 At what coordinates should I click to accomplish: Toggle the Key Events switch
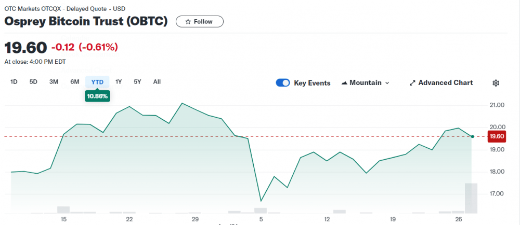[x=283, y=83]
